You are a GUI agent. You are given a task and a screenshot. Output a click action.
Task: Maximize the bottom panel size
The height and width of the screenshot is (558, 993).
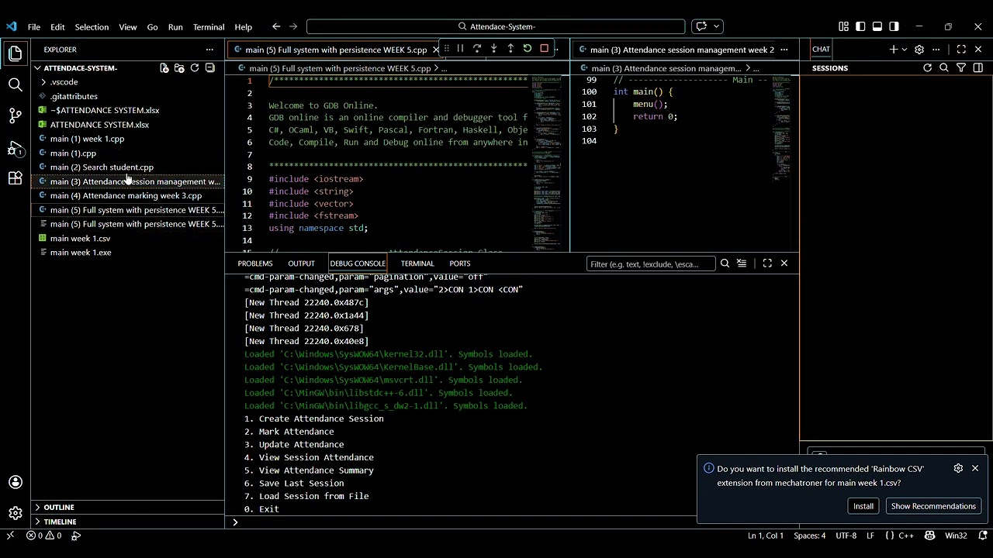pos(767,263)
